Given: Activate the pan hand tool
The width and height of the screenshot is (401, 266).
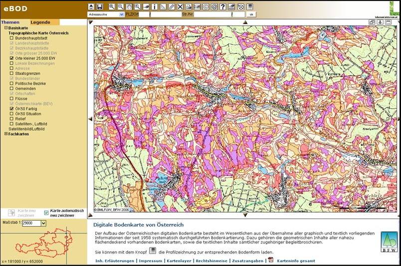Looking at the screenshot, I should click(x=129, y=6).
